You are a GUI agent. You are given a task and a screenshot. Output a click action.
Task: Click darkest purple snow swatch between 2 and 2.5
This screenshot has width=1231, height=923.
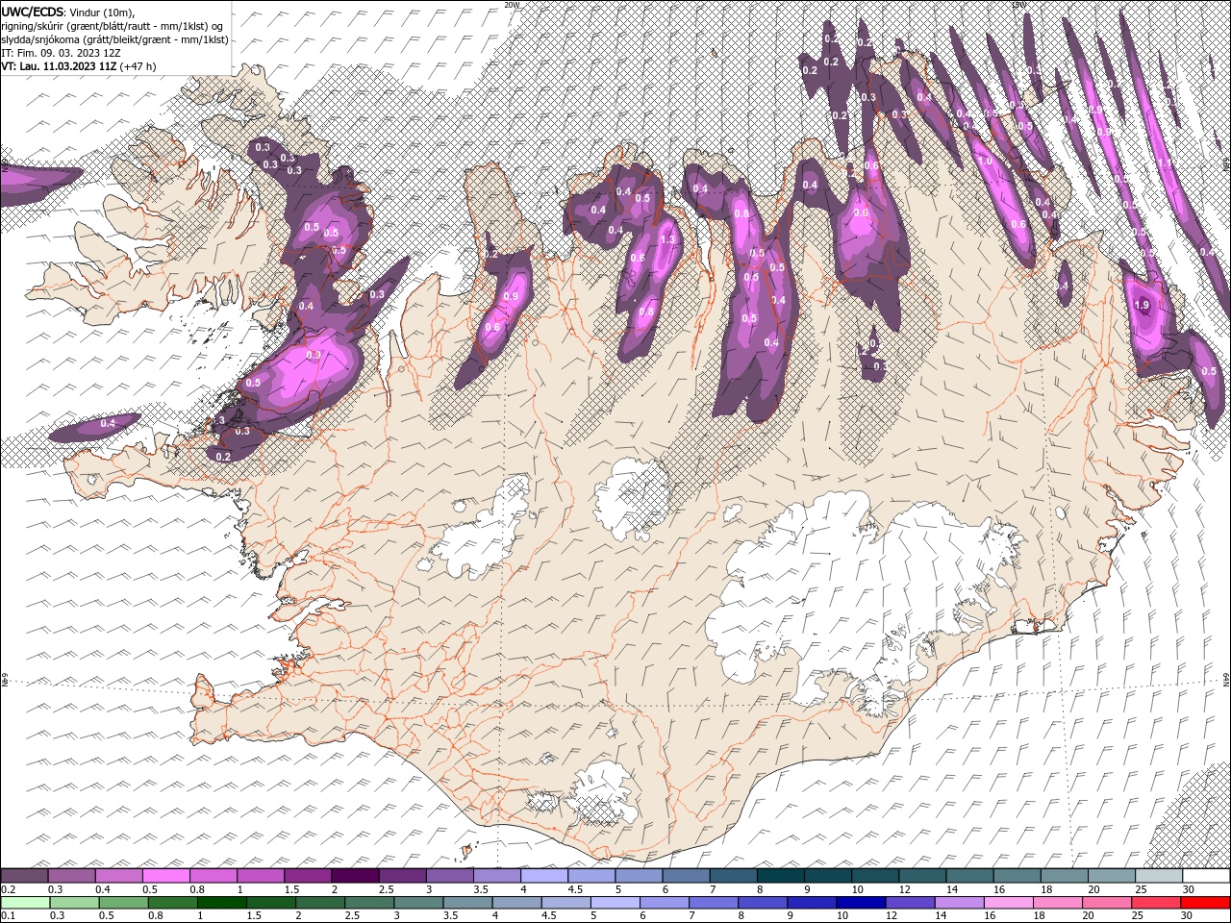tap(355, 876)
